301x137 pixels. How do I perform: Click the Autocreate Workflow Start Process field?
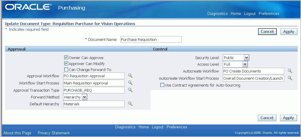tap(253, 78)
